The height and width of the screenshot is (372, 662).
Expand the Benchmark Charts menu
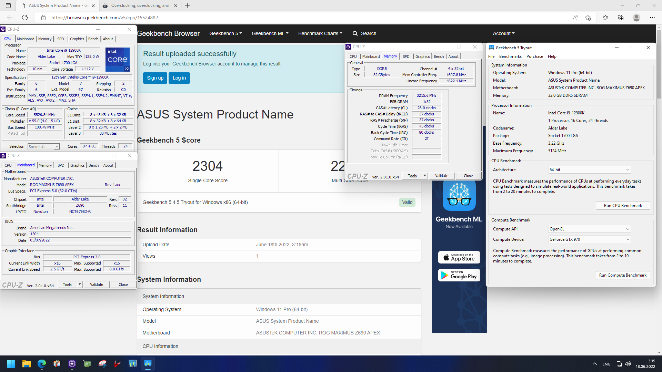[320, 33]
